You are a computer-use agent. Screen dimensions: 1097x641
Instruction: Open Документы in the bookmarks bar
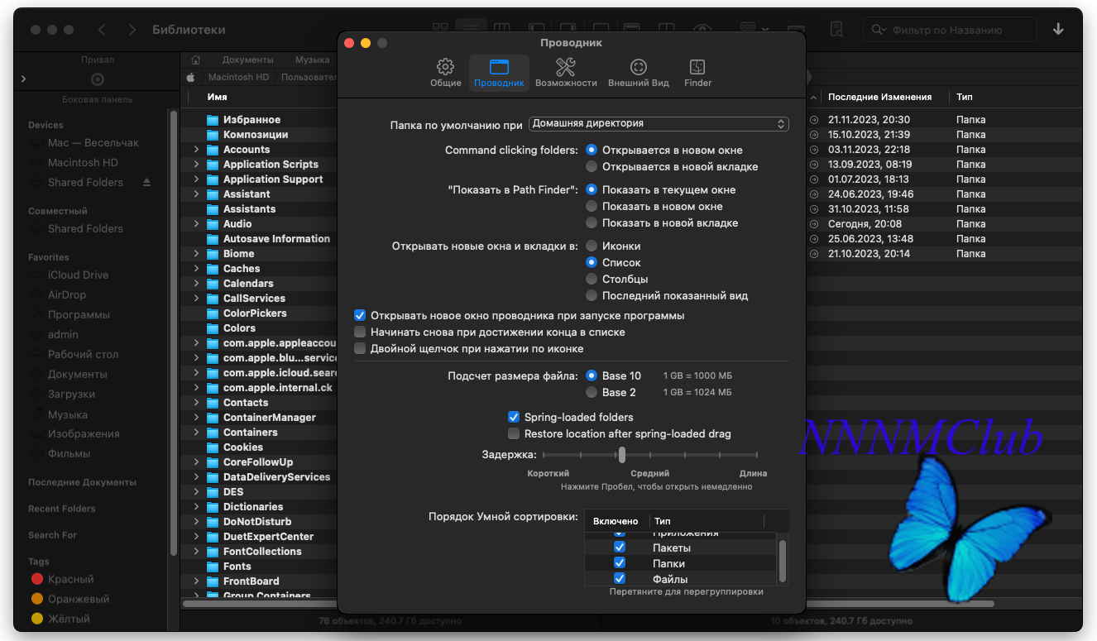click(247, 60)
